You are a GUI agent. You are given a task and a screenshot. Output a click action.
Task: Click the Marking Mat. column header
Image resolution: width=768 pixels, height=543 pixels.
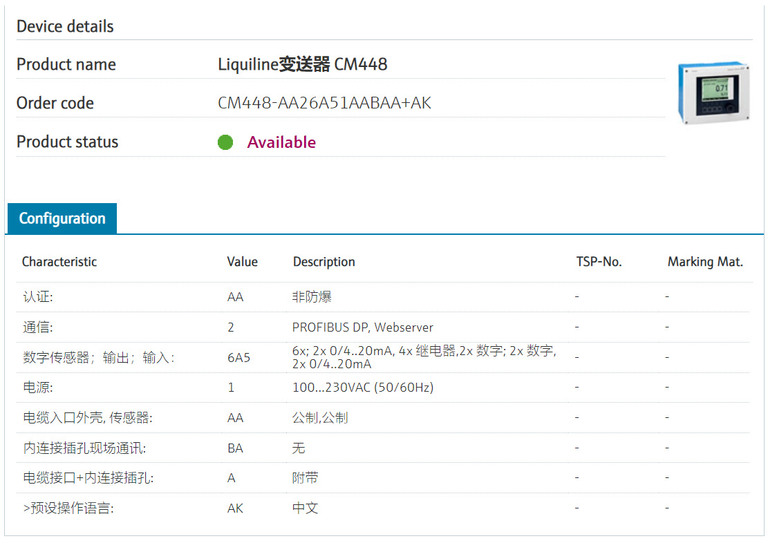(x=705, y=262)
